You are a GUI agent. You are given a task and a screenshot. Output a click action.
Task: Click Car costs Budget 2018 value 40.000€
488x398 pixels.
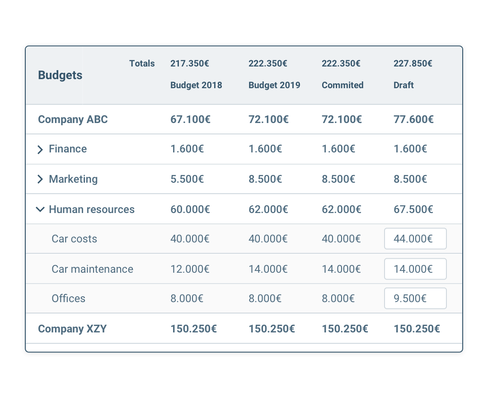(x=190, y=238)
